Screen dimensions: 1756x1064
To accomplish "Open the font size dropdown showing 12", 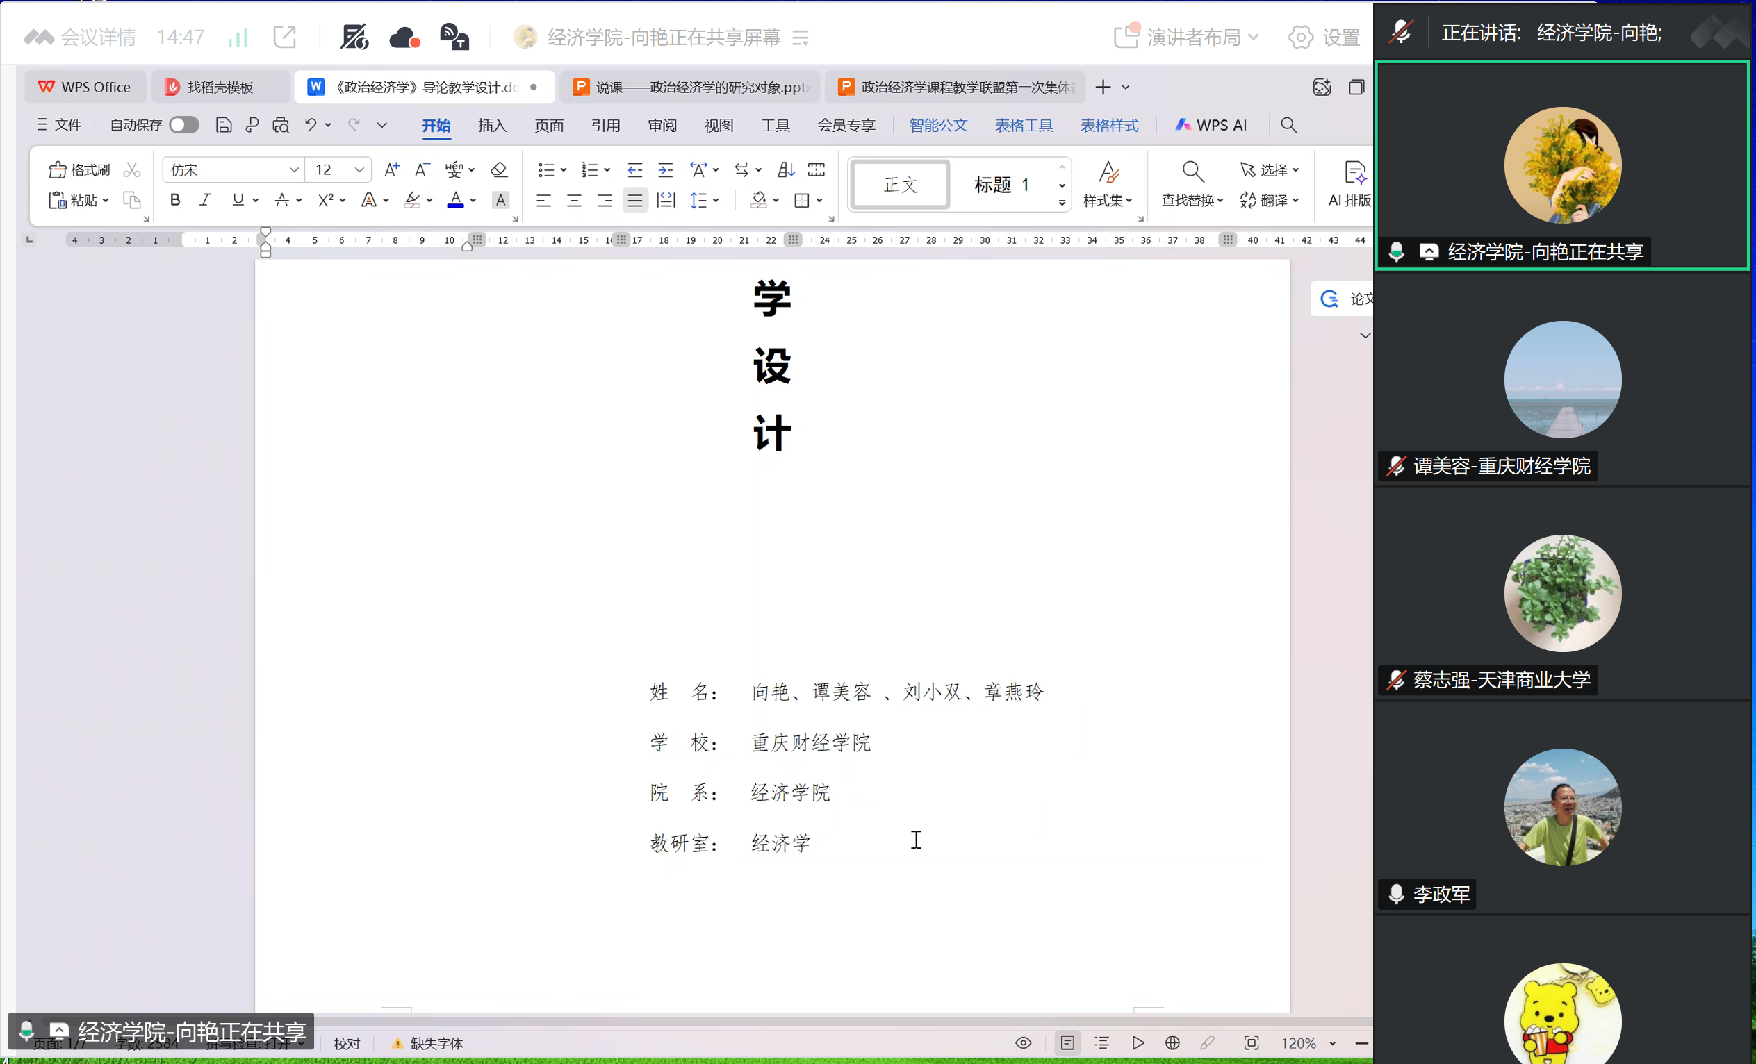I will [x=359, y=169].
